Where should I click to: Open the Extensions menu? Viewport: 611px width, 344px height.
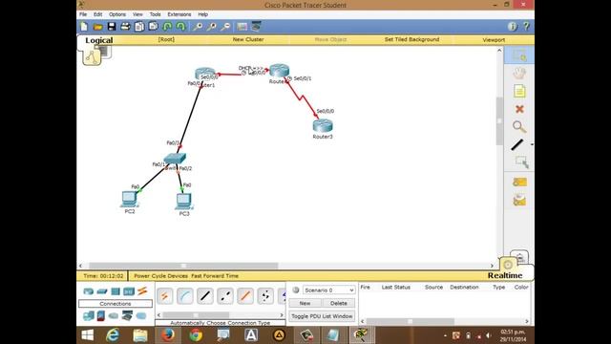click(x=179, y=14)
